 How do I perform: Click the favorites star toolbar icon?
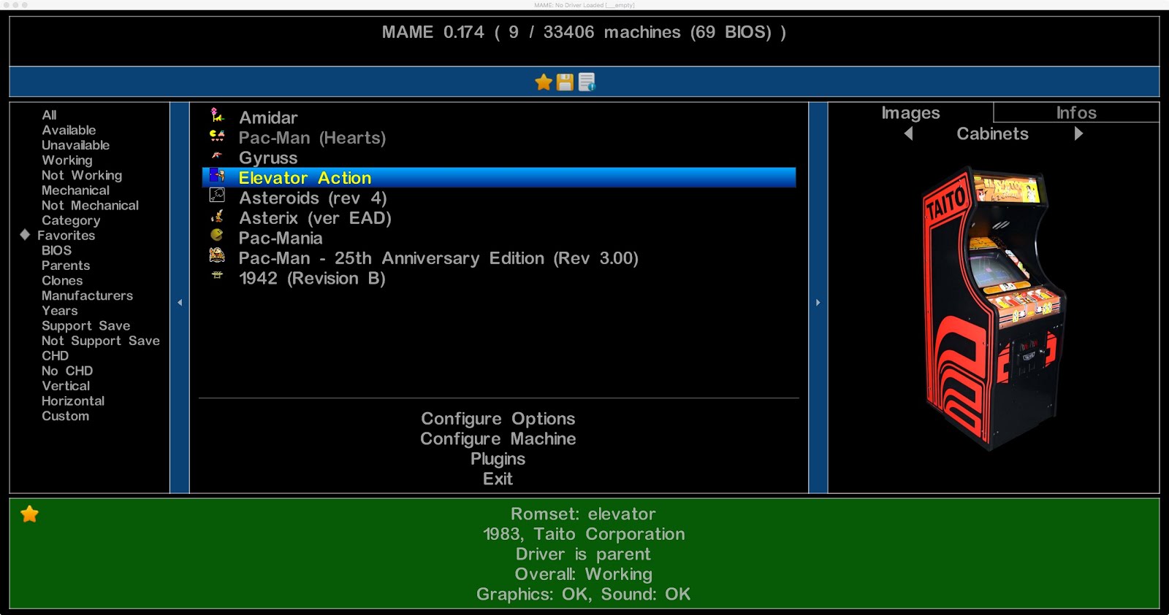[x=543, y=82]
